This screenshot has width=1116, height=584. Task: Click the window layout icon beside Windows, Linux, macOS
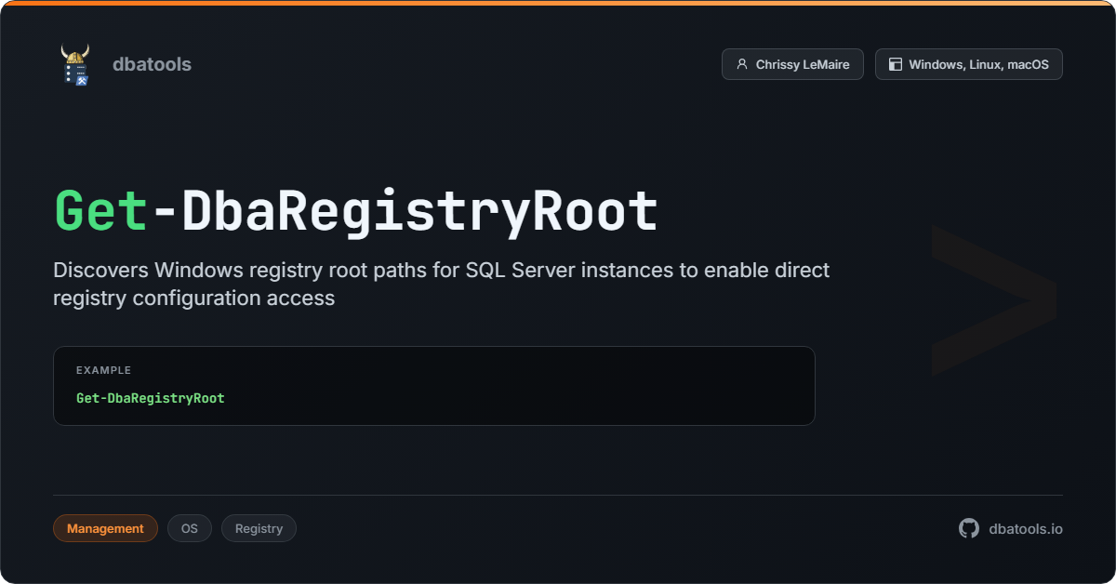(896, 64)
